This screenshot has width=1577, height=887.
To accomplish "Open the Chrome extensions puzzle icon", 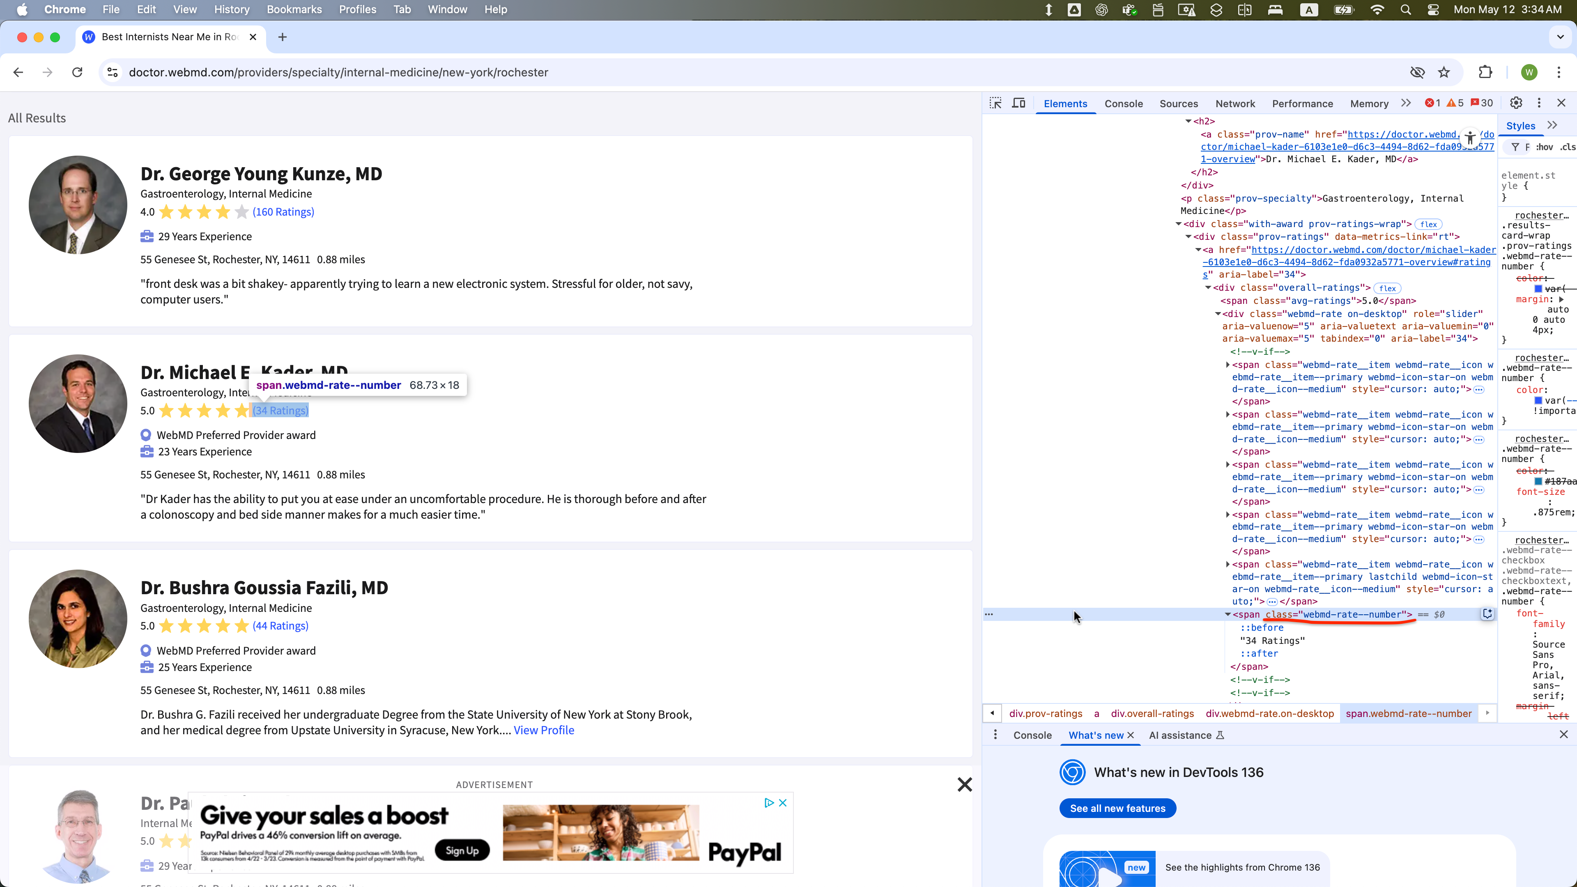I will 1485,72.
